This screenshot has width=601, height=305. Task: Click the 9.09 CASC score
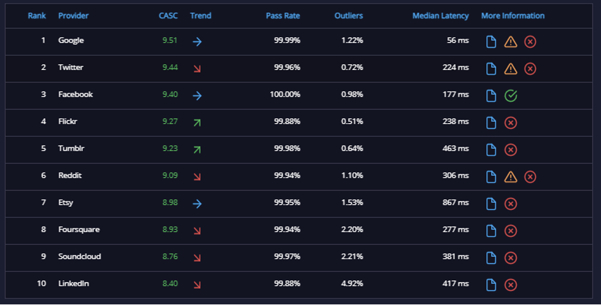tap(170, 175)
